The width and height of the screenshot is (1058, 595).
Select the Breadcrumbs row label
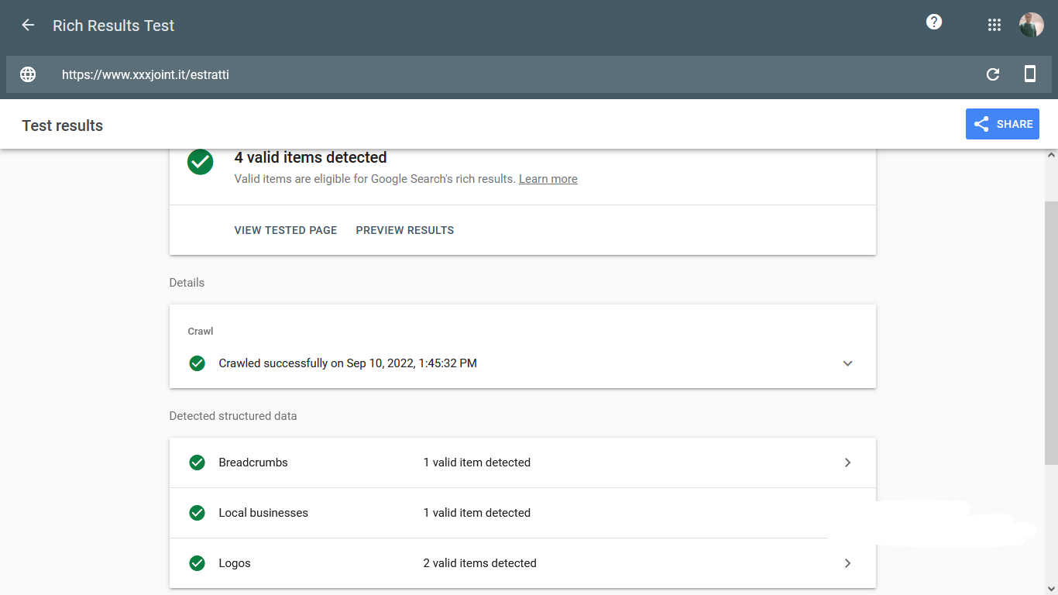coord(253,463)
